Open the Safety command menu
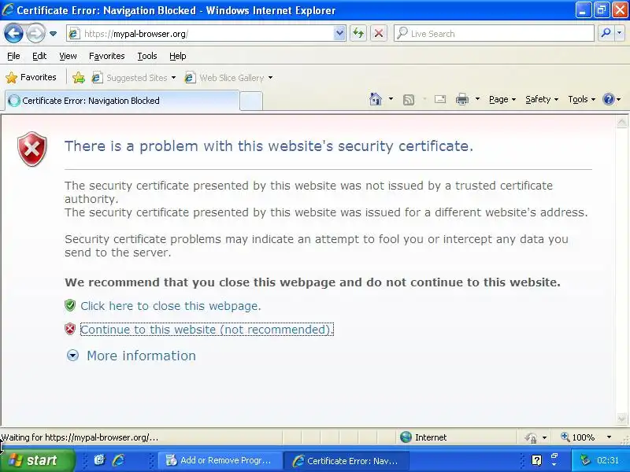 [542, 99]
